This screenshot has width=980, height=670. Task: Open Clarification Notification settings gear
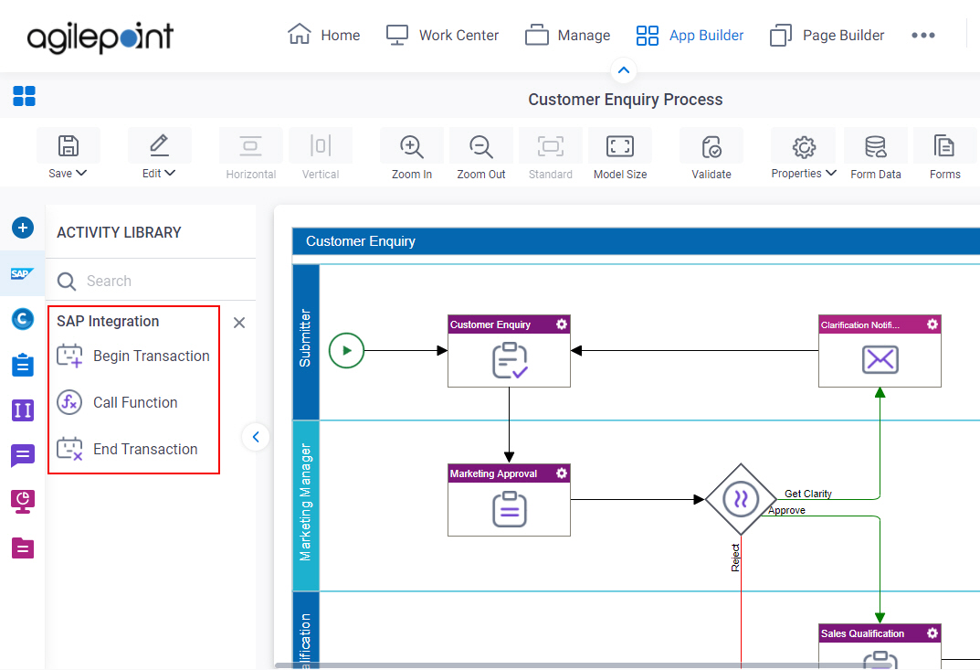(932, 324)
